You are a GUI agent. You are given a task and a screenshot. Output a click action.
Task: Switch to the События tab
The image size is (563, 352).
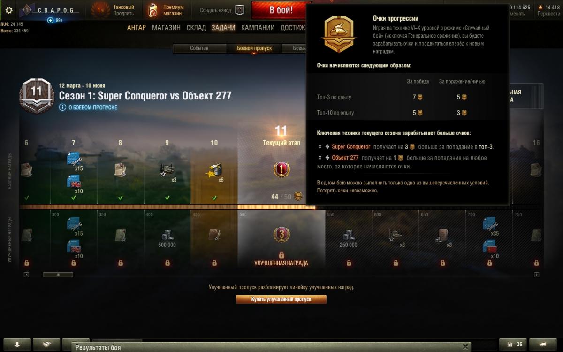coord(199,48)
